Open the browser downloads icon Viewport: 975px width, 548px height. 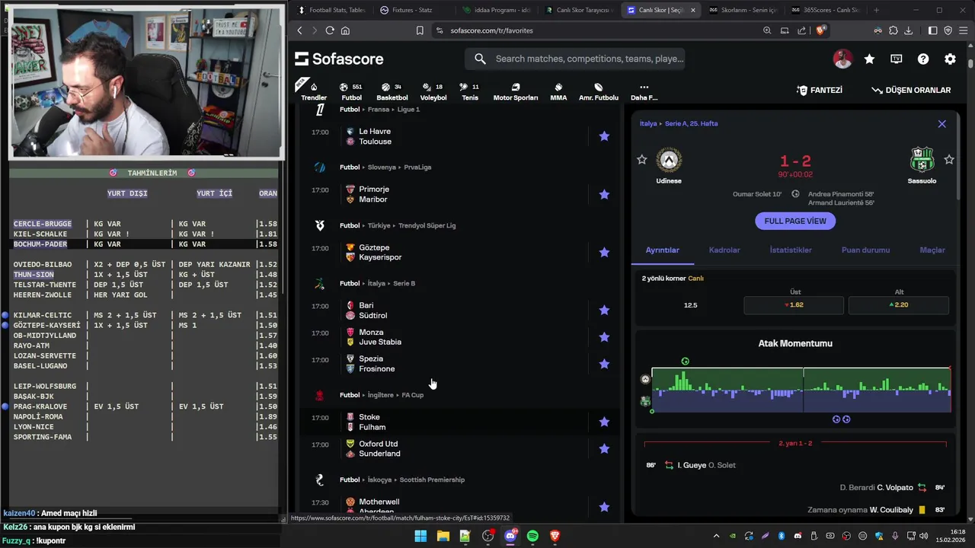coord(908,30)
